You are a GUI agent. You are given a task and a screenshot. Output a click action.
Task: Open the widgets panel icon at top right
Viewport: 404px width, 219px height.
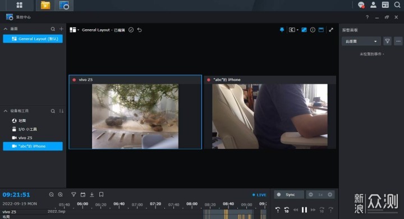point(385,4)
